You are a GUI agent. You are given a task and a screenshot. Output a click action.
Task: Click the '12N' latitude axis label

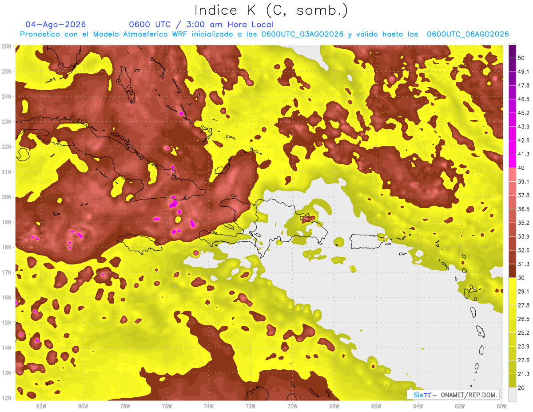(x=7, y=398)
